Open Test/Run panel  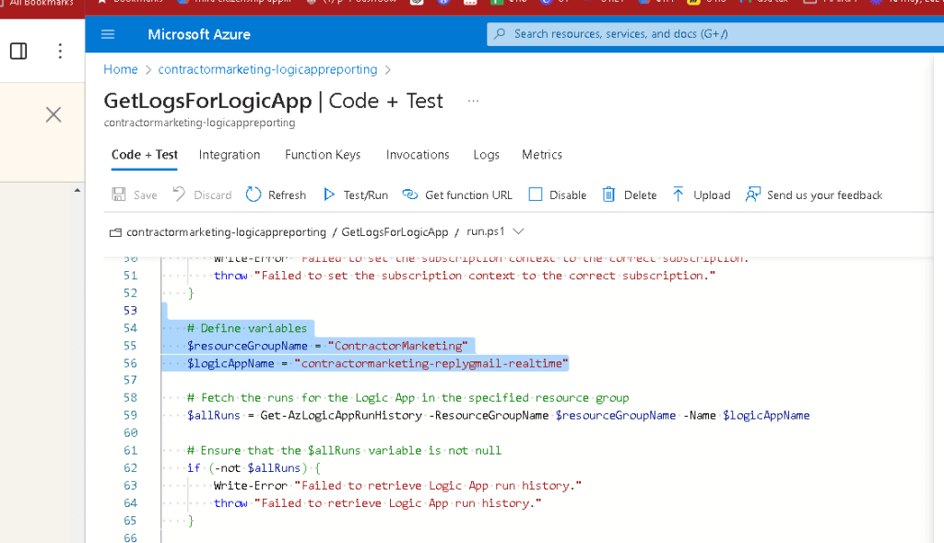click(x=365, y=195)
